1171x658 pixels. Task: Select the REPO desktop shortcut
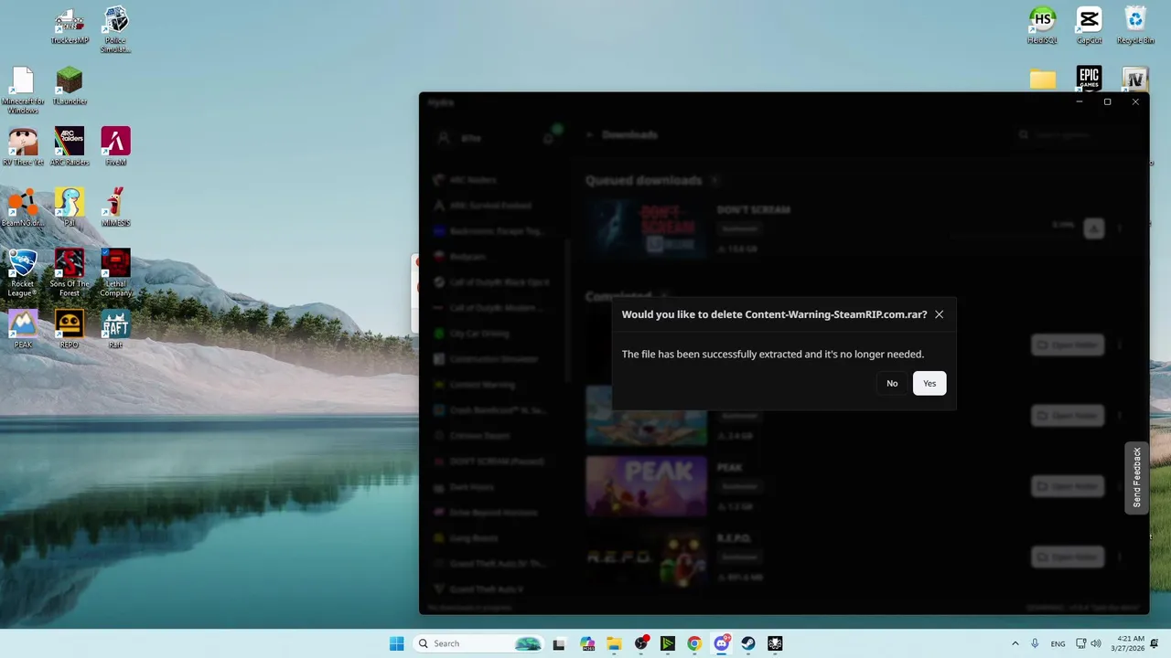pos(70,330)
